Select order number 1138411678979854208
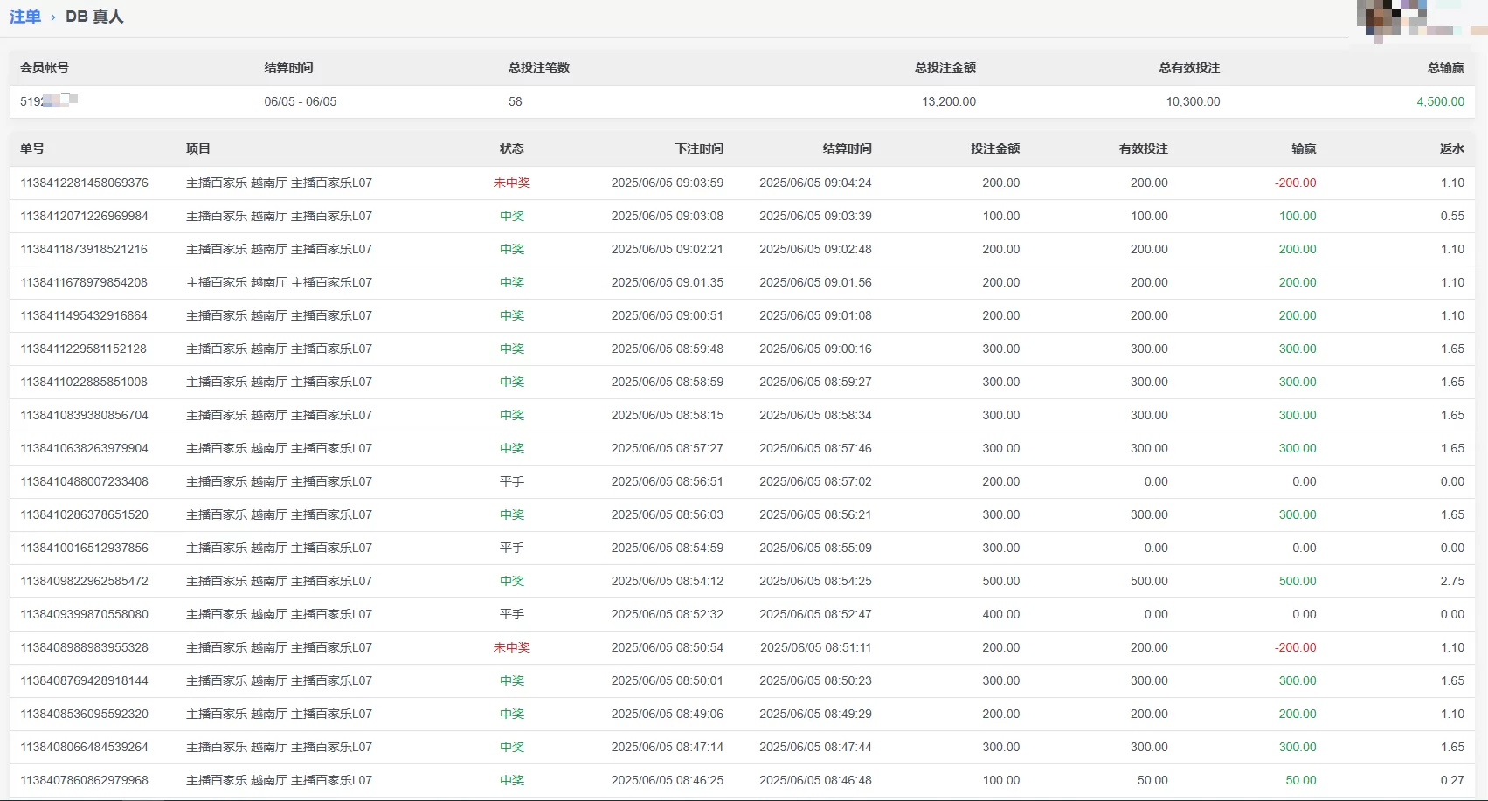 pos(84,282)
